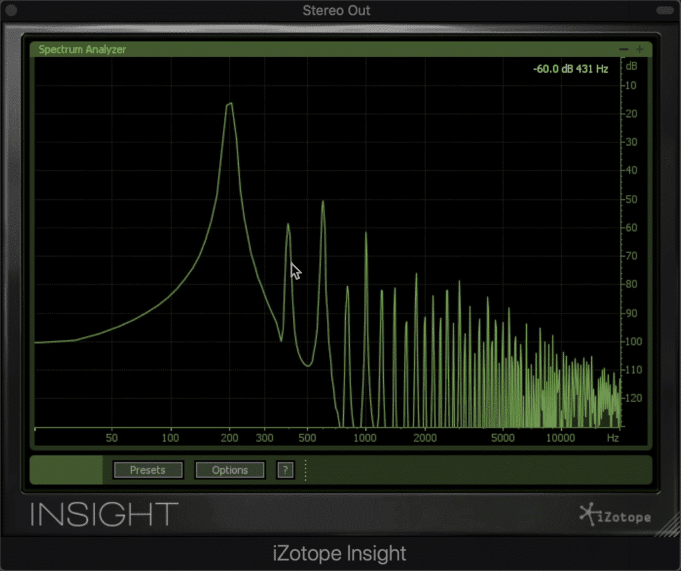
Task: Click the 200 Hz frequency axis label
Action: tap(229, 438)
